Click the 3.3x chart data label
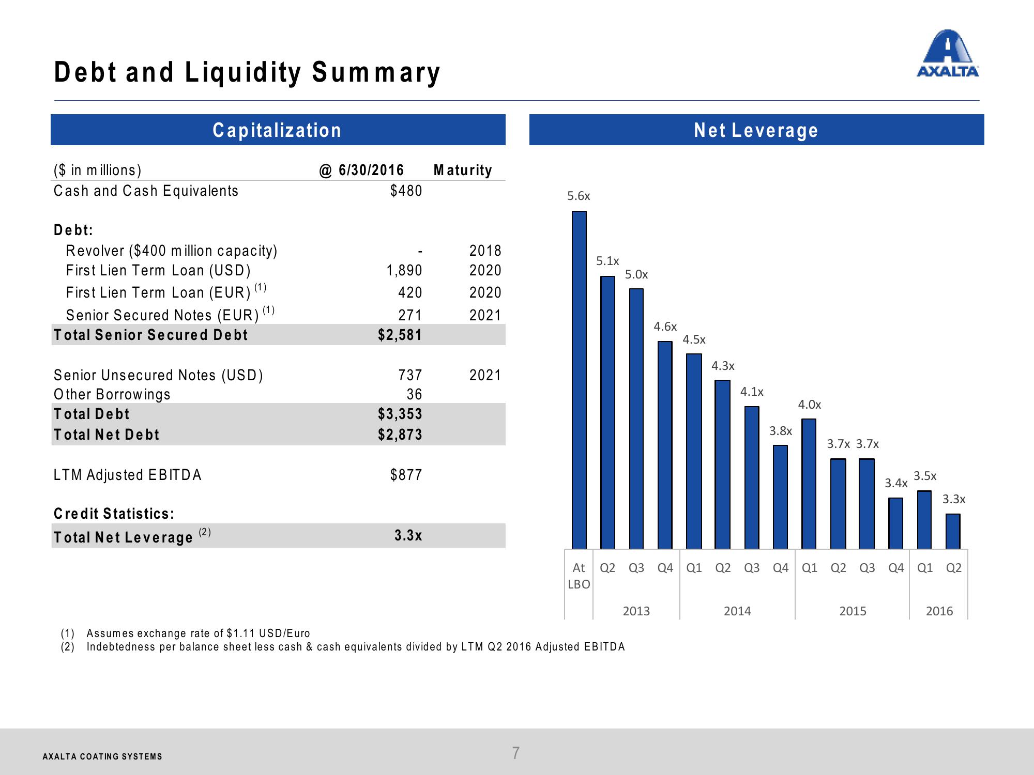This screenshot has height=775, width=1034. click(x=954, y=499)
